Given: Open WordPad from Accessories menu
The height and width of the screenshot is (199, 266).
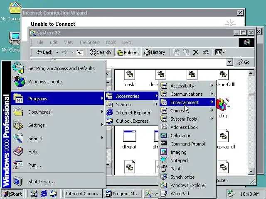Looking at the screenshot, I should click(187, 194).
